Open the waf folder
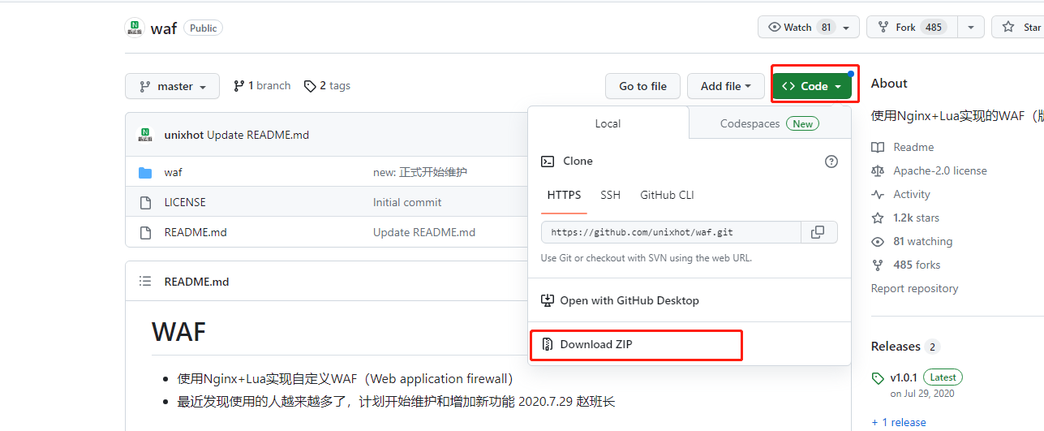Image resolution: width=1044 pixels, height=431 pixels. (173, 172)
